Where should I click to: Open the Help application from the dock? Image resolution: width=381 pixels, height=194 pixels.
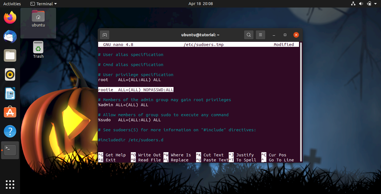(10, 131)
